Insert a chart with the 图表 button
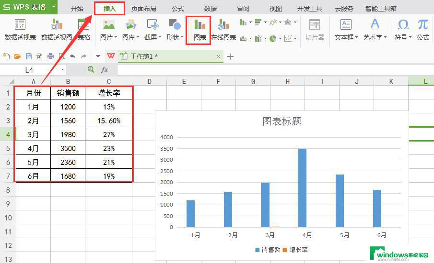This screenshot has width=434, height=263. [x=199, y=30]
